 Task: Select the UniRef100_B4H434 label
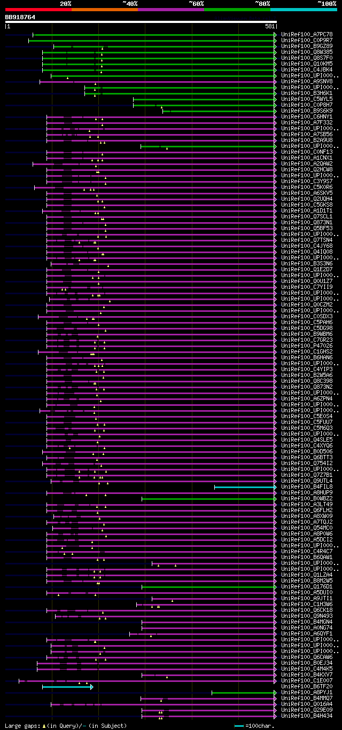[307, 716]
